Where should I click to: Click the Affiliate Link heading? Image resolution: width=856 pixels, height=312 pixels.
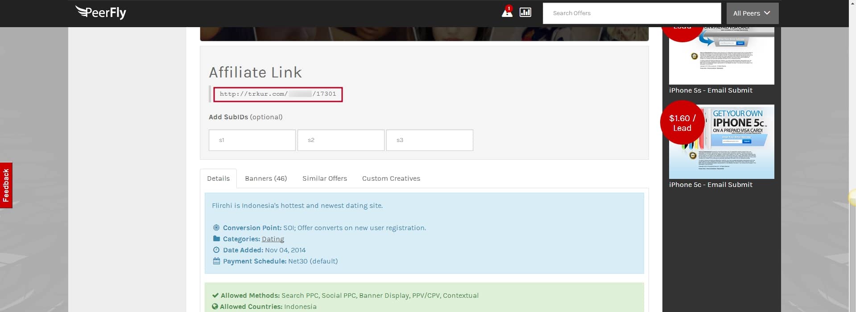tap(255, 72)
